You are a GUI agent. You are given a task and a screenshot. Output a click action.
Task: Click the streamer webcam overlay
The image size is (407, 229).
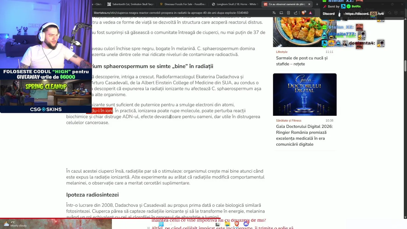(46, 34)
